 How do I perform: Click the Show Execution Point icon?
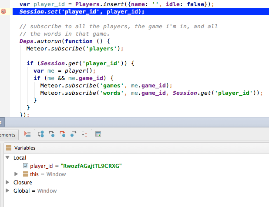(x=27, y=134)
